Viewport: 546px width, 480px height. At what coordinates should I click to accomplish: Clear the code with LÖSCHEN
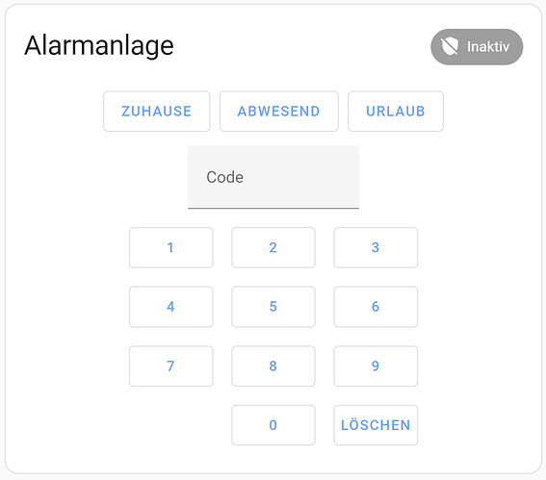click(376, 425)
